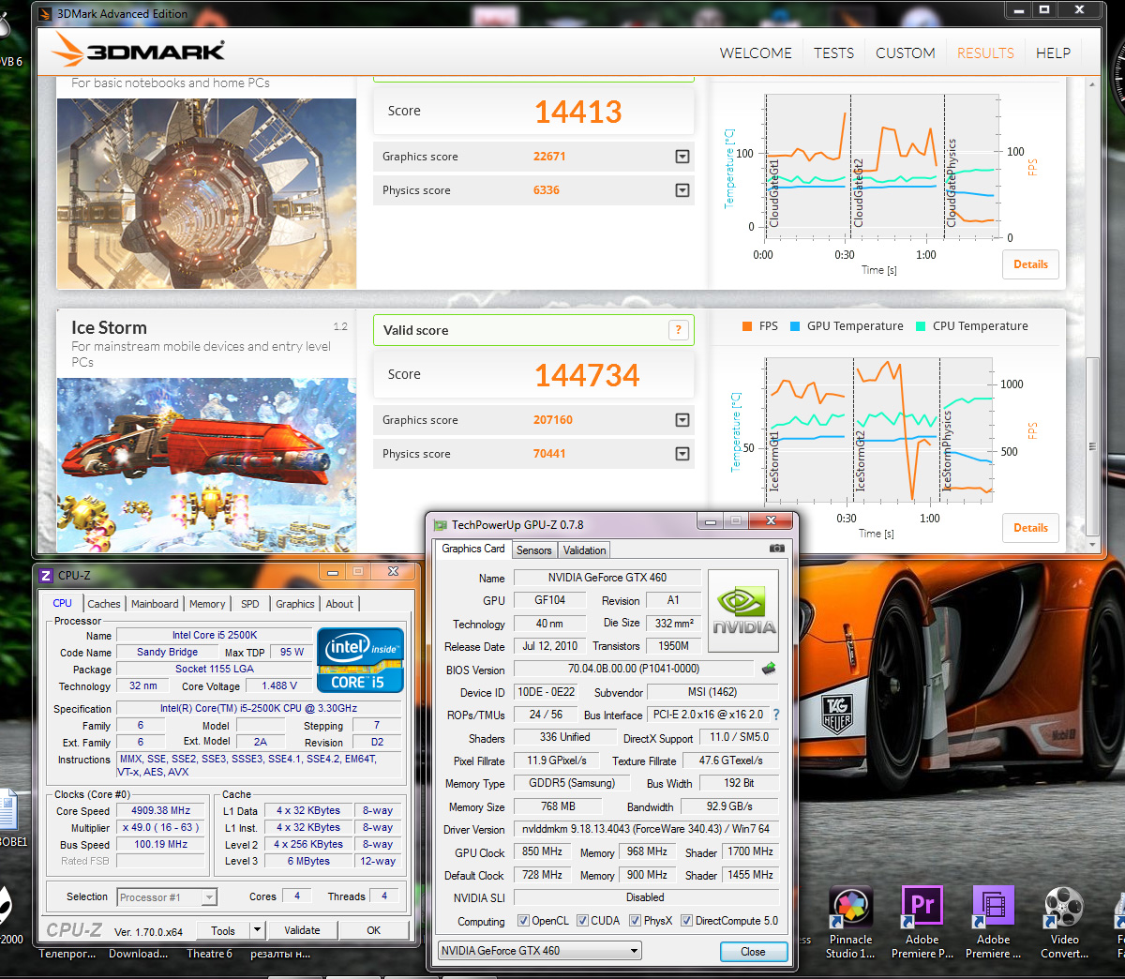Click the Tools button in CPU-Z

coord(223,930)
